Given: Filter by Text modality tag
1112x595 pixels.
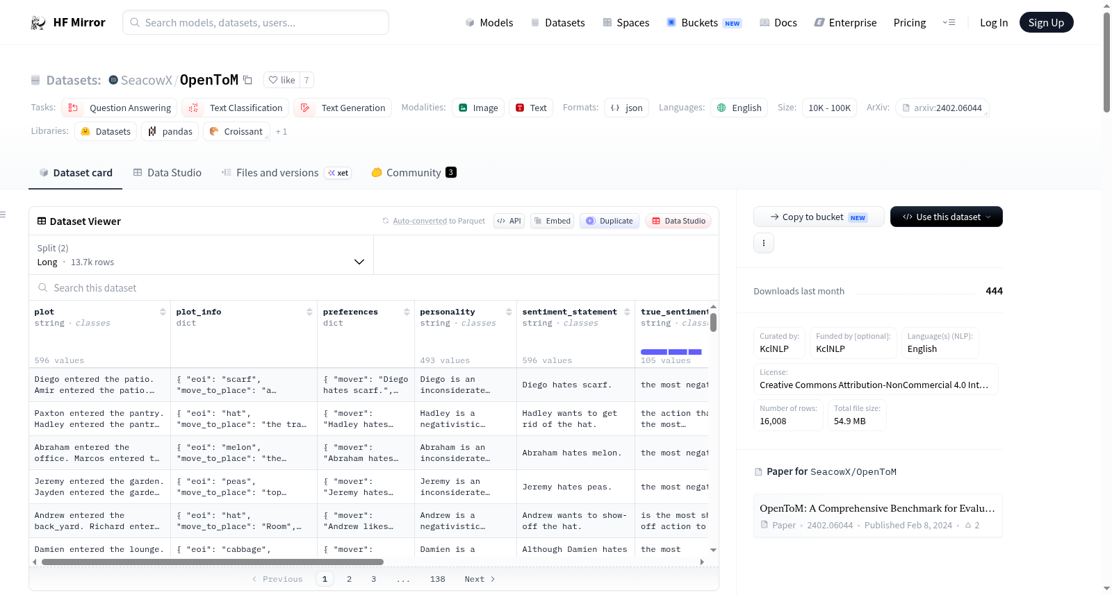Looking at the screenshot, I should pos(531,108).
